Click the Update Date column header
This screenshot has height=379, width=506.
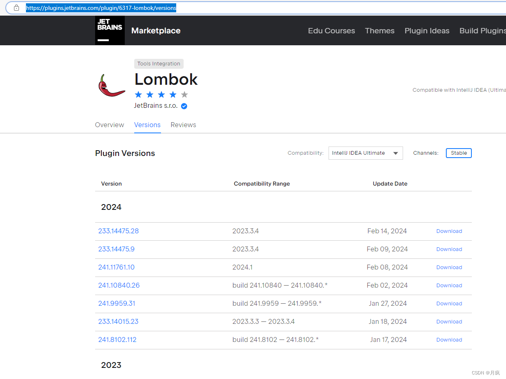click(390, 184)
